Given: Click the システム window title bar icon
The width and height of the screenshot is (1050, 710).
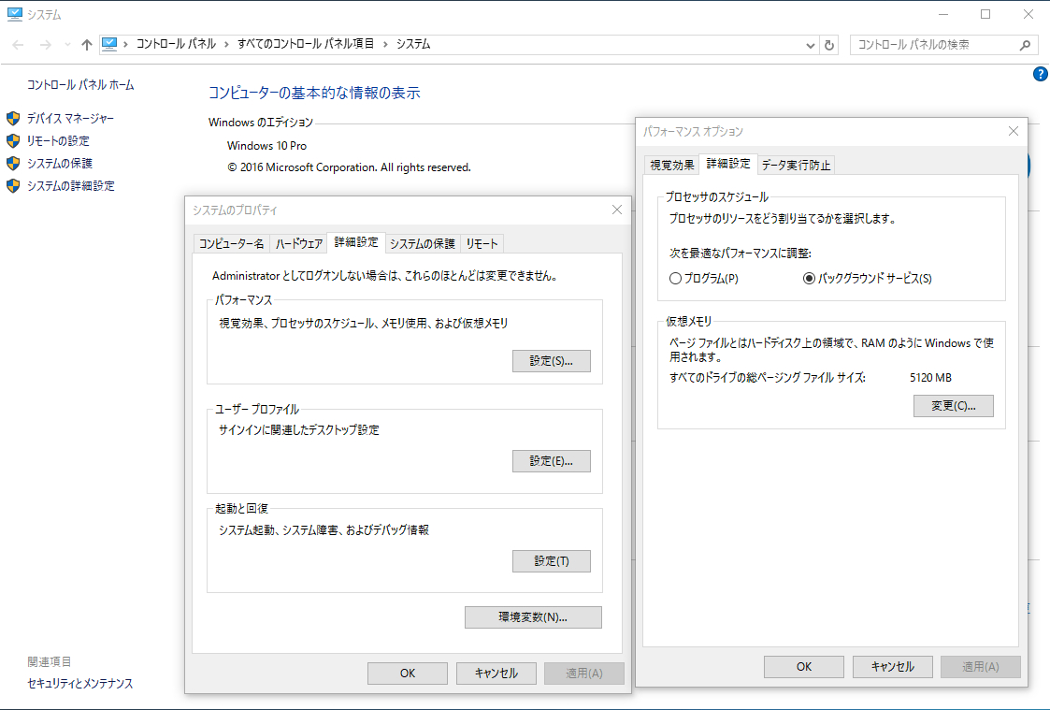Looking at the screenshot, I should [x=14, y=14].
